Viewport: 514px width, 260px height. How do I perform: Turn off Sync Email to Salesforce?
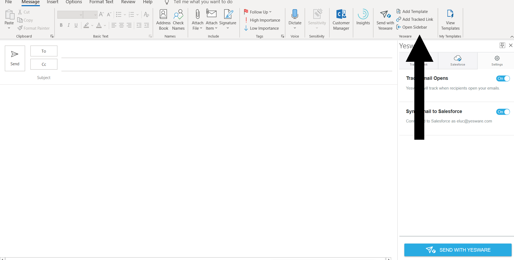[503, 112]
